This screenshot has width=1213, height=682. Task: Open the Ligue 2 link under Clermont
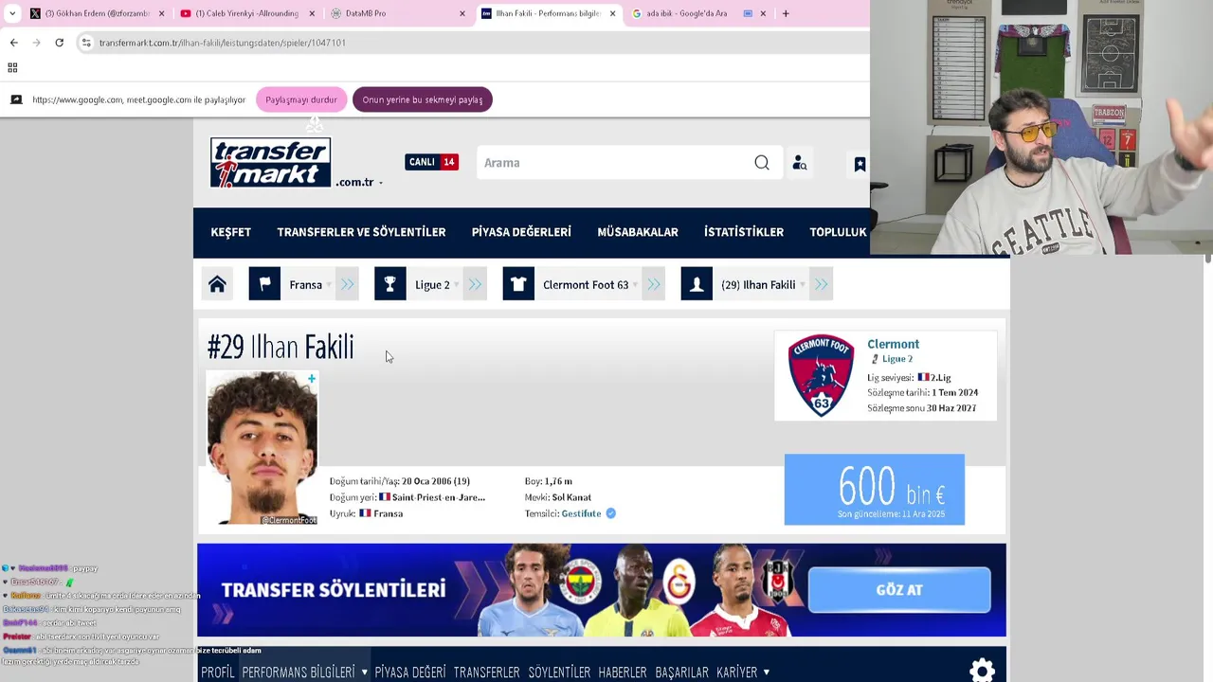(896, 359)
